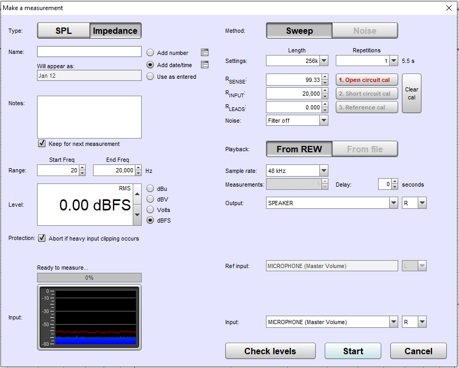Increase the RSENSE resistance value

(325, 77)
